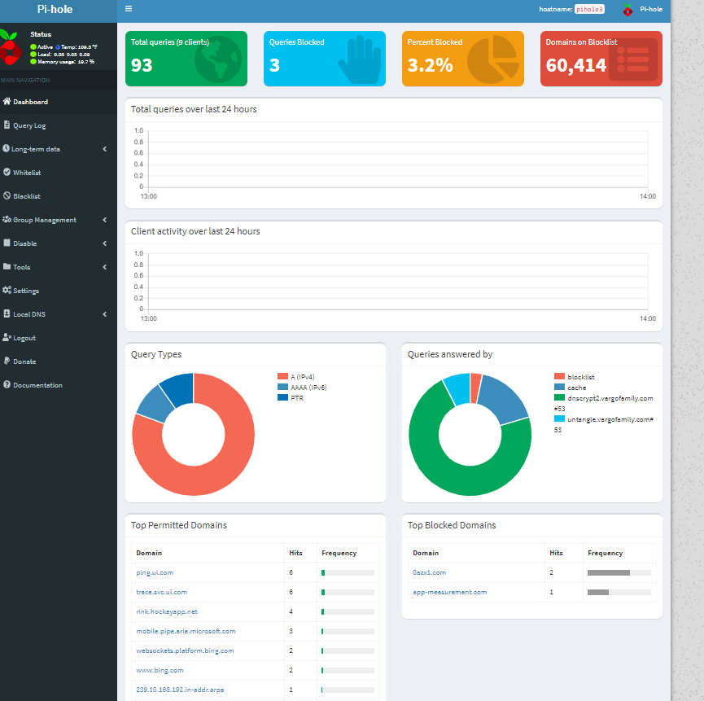Open the Dashboard menu item
This screenshot has width=704, height=701.
pyautogui.click(x=59, y=102)
